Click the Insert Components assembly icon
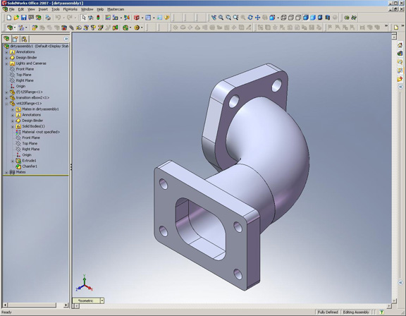Viewport: 406px width, 316px height. point(35,28)
